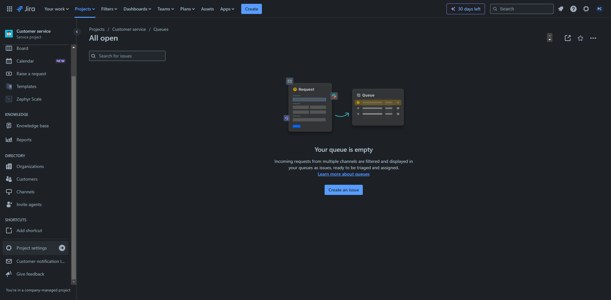
Task: Star the All open queue
Action: click(x=580, y=38)
